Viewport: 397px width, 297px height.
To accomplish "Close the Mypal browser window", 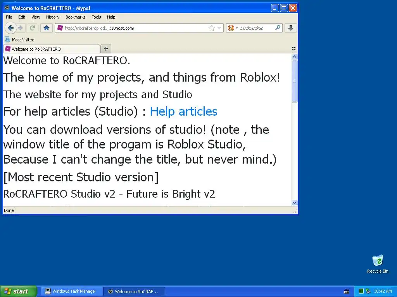I will (293, 8).
